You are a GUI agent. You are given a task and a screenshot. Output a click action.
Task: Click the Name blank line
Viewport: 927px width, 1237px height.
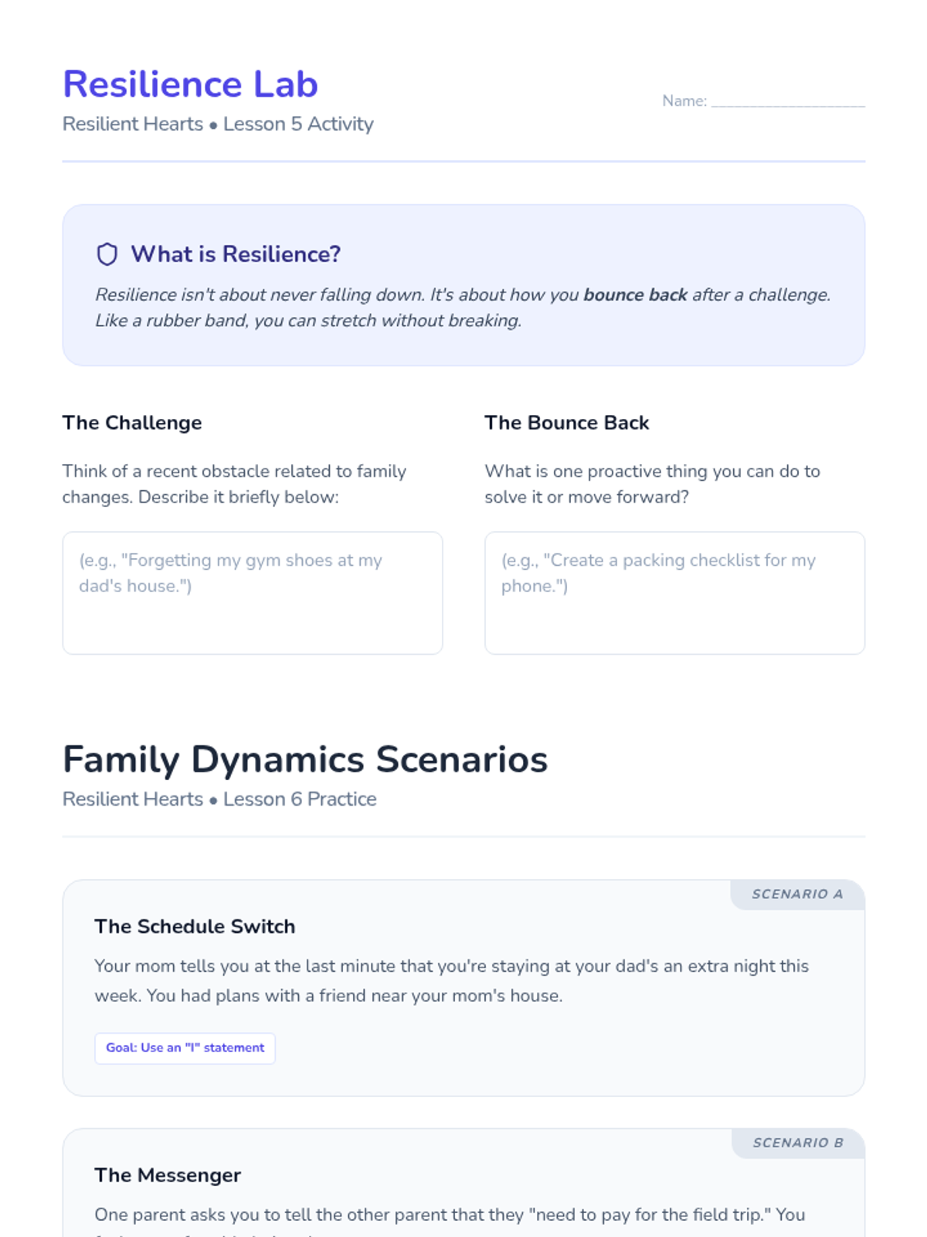point(787,102)
